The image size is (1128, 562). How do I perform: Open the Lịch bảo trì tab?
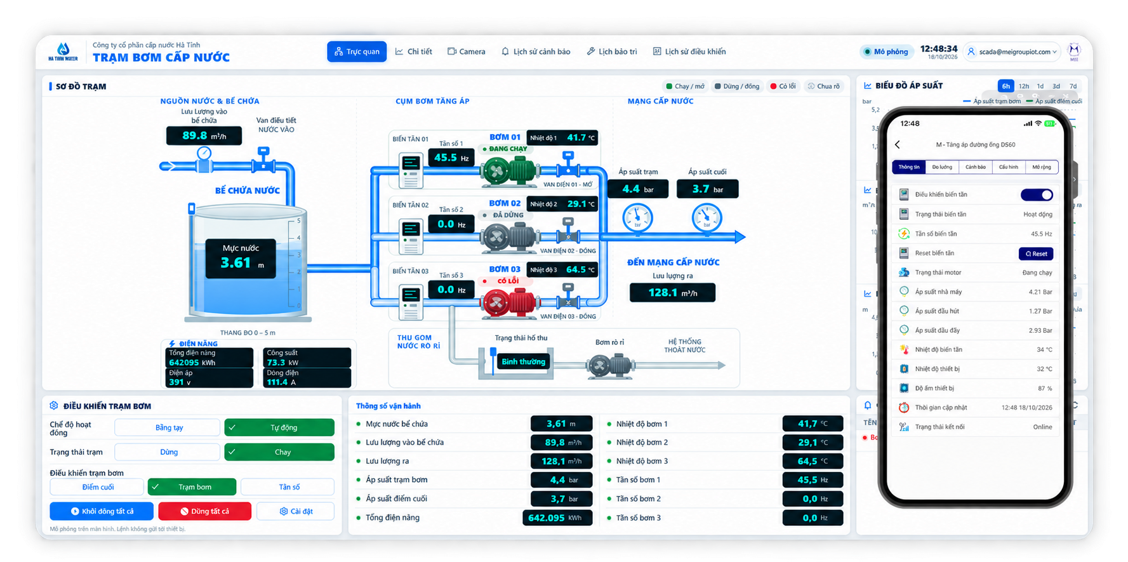[612, 51]
